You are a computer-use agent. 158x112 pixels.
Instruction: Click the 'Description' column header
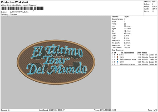pos(129,53)
